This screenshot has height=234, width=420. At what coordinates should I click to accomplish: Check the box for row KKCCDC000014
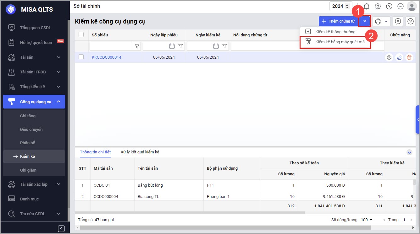coord(81,57)
